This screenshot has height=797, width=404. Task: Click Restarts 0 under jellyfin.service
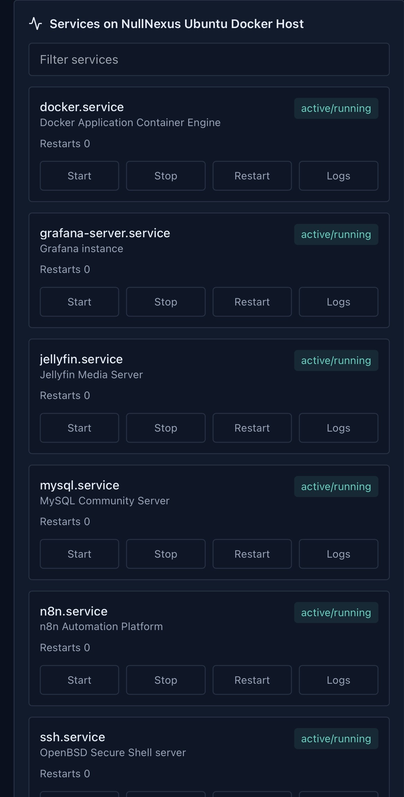[x=65, y=396]
